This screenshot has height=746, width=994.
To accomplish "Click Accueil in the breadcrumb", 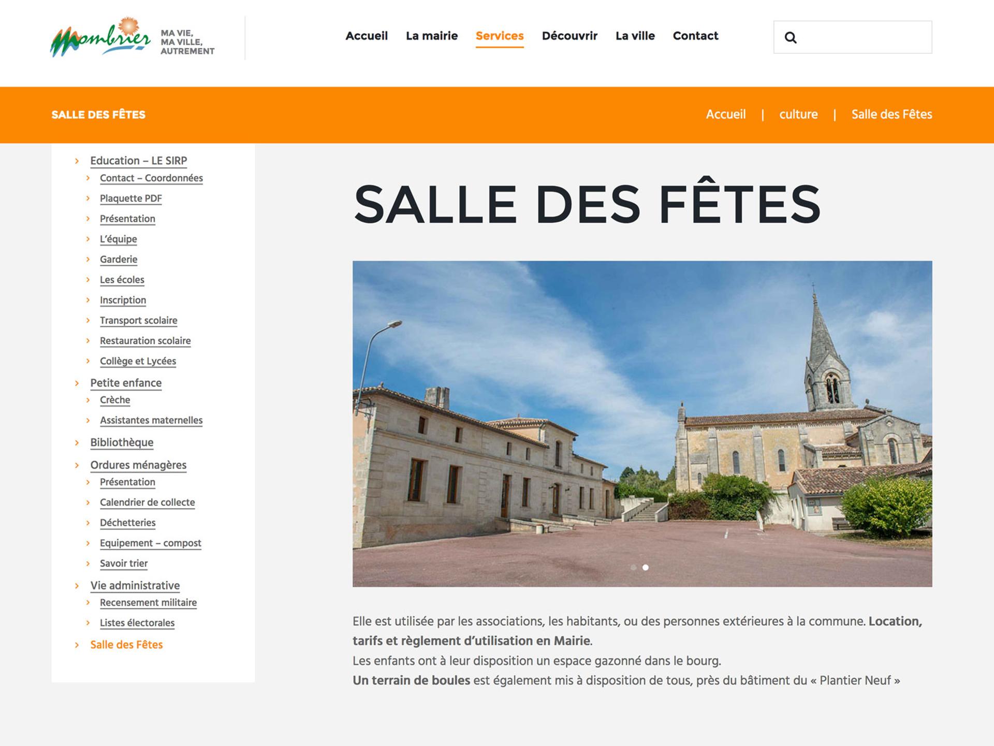I will point(726,114).
